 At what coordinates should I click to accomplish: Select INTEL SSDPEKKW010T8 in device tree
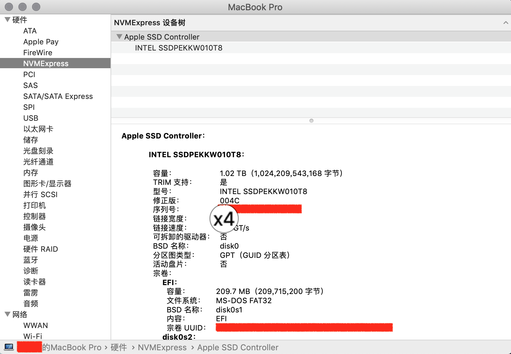(x=179, y=48)
